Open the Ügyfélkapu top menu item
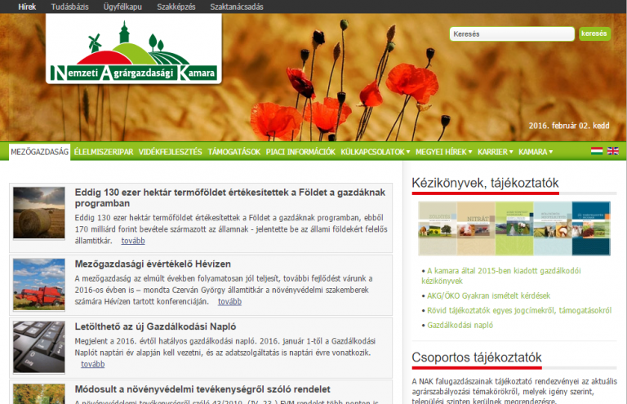This screenshot has width=627, height=404. (x=122, y=7)
